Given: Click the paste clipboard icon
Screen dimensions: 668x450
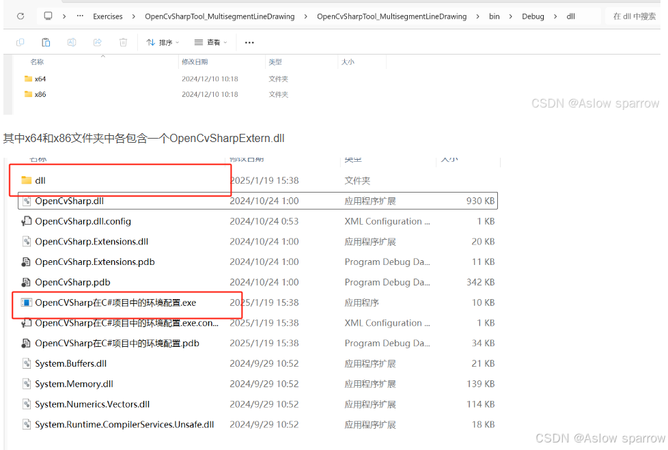Looking at the screenshot, I should pyautogui.click(x=46, y=42).
